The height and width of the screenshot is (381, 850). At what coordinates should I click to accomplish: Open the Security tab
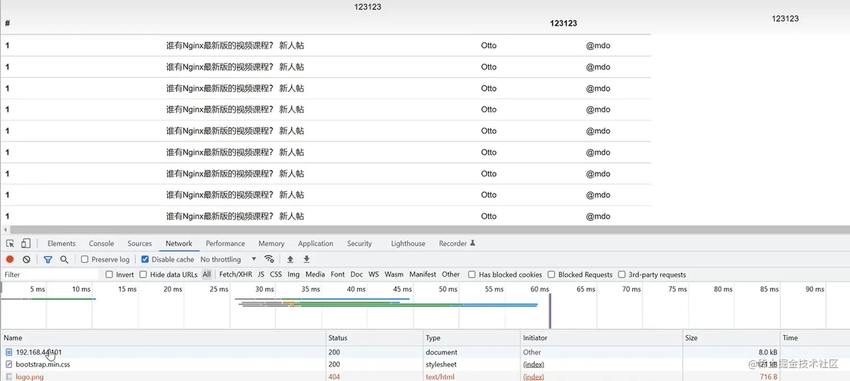[x=359, y=243]
